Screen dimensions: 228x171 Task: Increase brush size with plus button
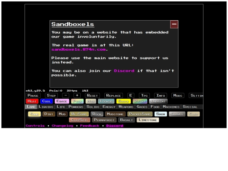77,95
